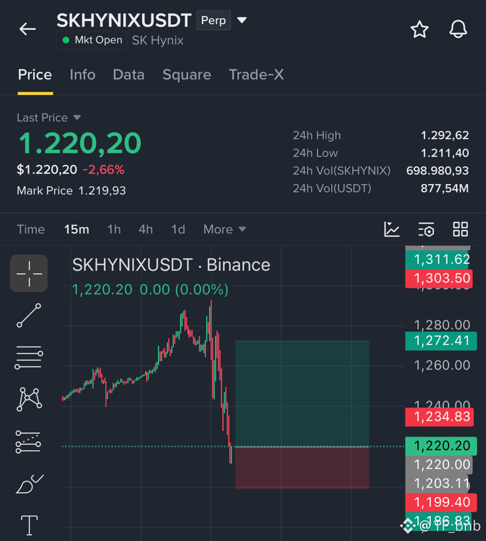Screen dimensions: 486x541
Task: Tap the Perp contract badge
Action: (213, 21)
